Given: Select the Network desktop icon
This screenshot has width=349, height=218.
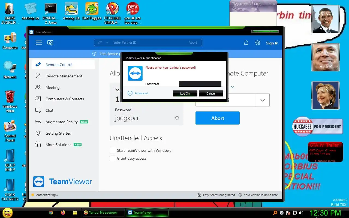Looking at the screenshot, I should click(x=10, y=70).
